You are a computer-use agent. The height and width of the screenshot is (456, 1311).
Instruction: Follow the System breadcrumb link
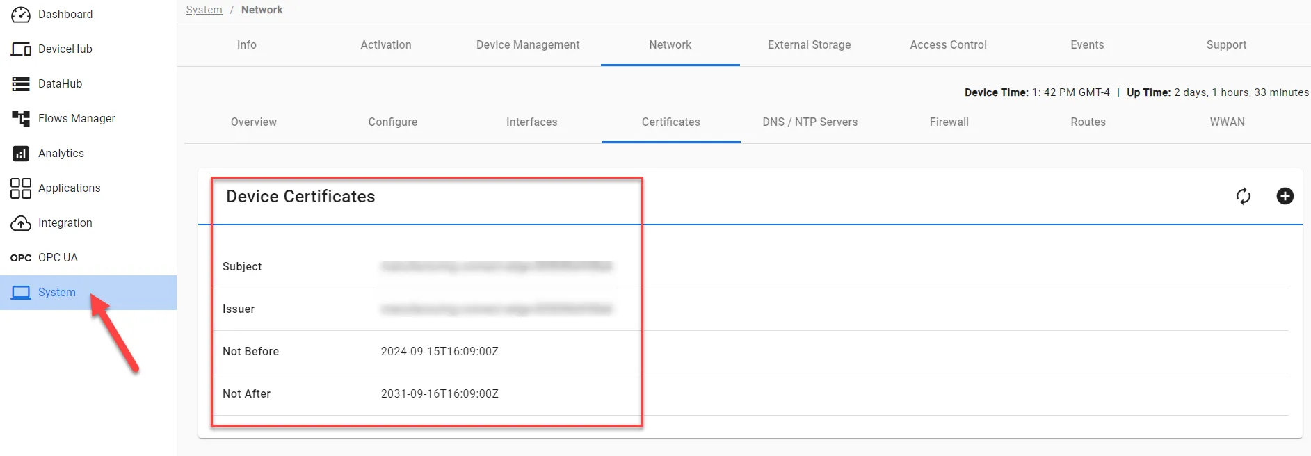point(204,10)
